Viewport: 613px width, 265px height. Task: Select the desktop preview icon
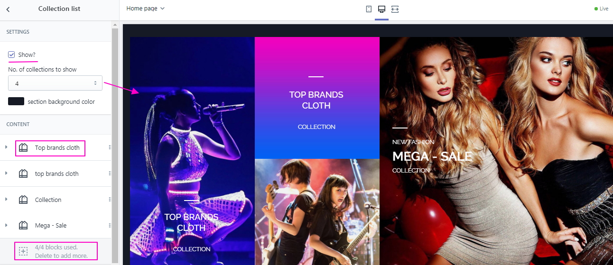pos(381,9)
